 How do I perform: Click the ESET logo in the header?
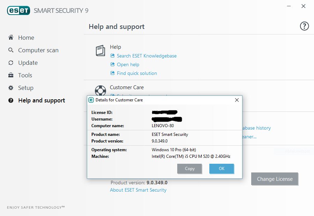(x=18, y=10)
